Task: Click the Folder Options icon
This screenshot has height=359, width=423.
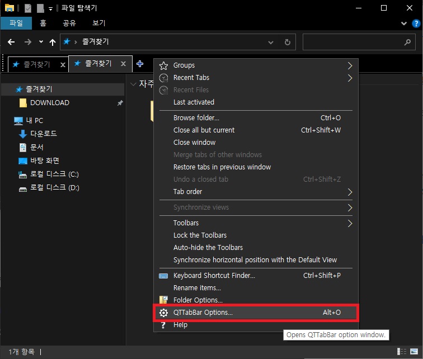Action: click(163, 300)
